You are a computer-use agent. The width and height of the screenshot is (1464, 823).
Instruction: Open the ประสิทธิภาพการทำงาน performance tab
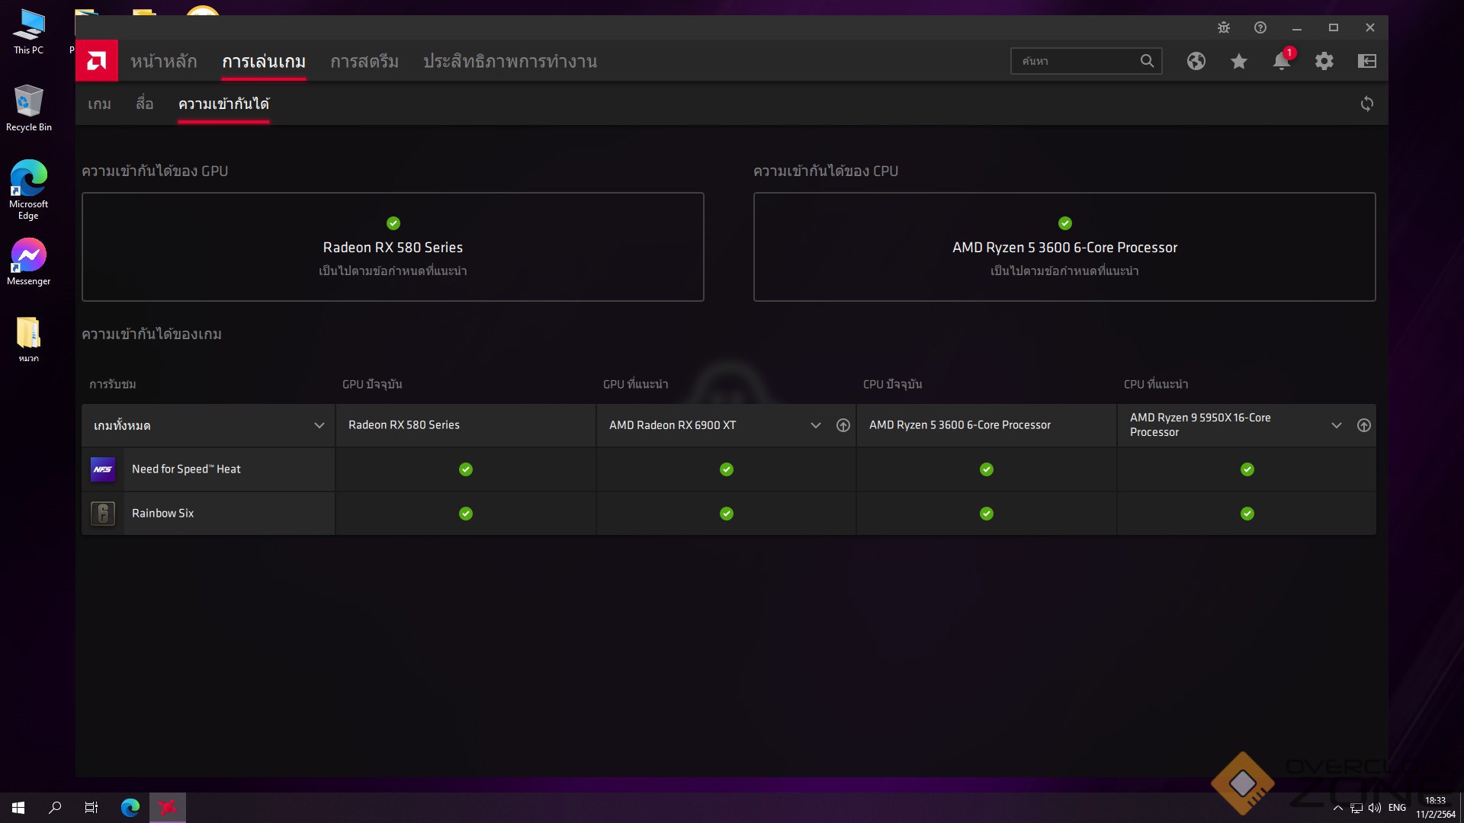point(509,61)
